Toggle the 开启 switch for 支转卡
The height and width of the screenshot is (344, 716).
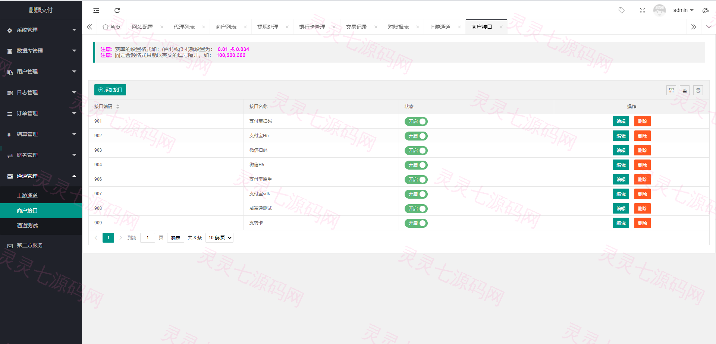[x=416, y=223]
